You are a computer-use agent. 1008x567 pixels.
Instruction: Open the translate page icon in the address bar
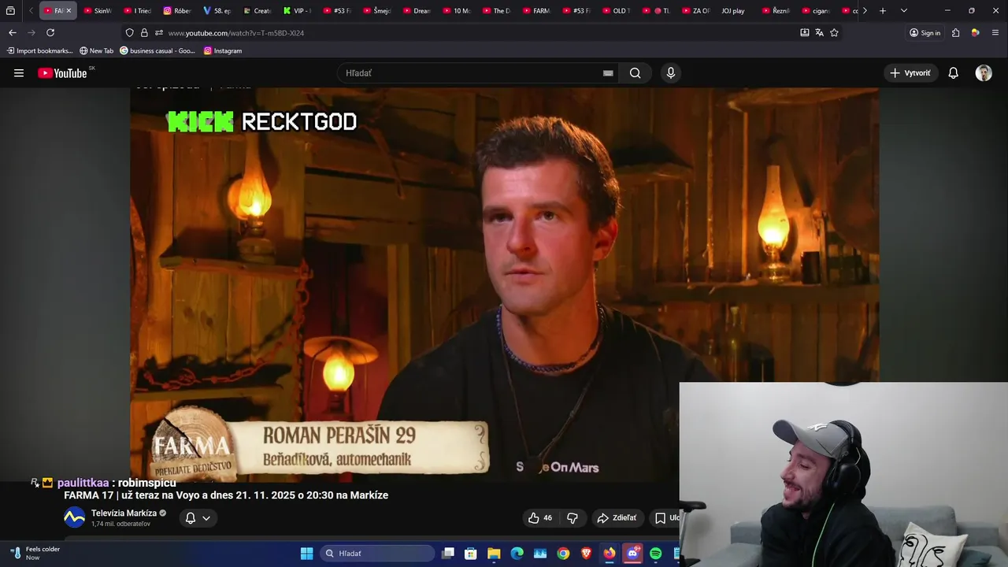tap(819, 33)
